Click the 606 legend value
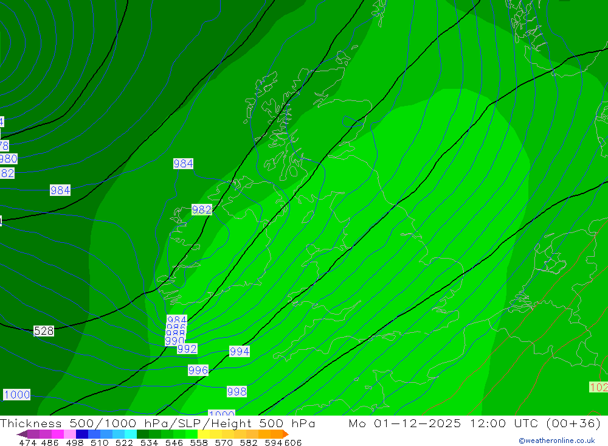This screenshot has height=446, width=608. pyautogui.click(x=294, y=442)
